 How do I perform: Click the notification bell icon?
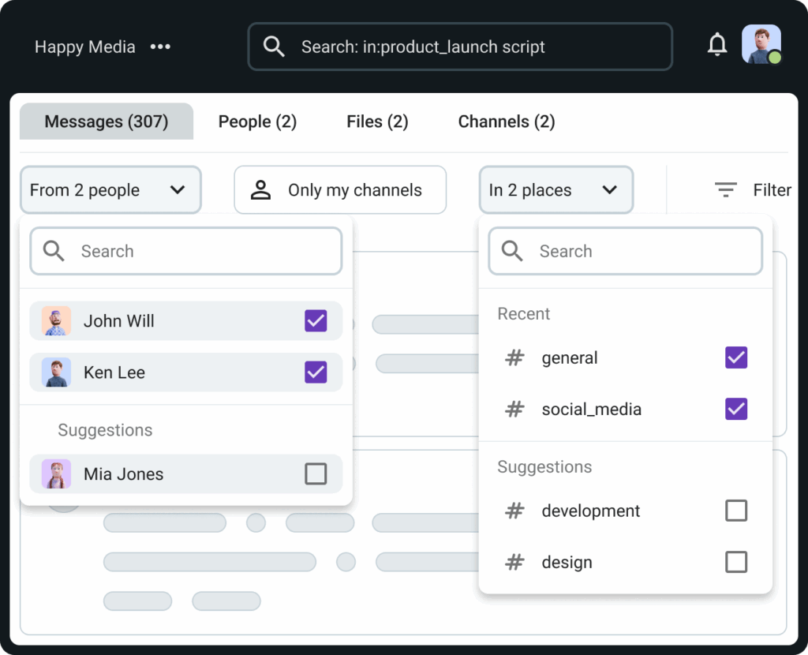716,46
